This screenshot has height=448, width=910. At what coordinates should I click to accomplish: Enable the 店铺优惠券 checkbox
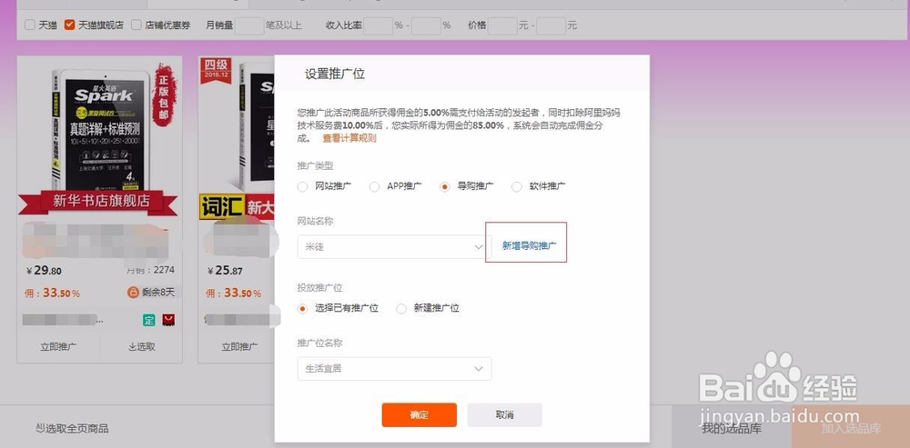136,25
